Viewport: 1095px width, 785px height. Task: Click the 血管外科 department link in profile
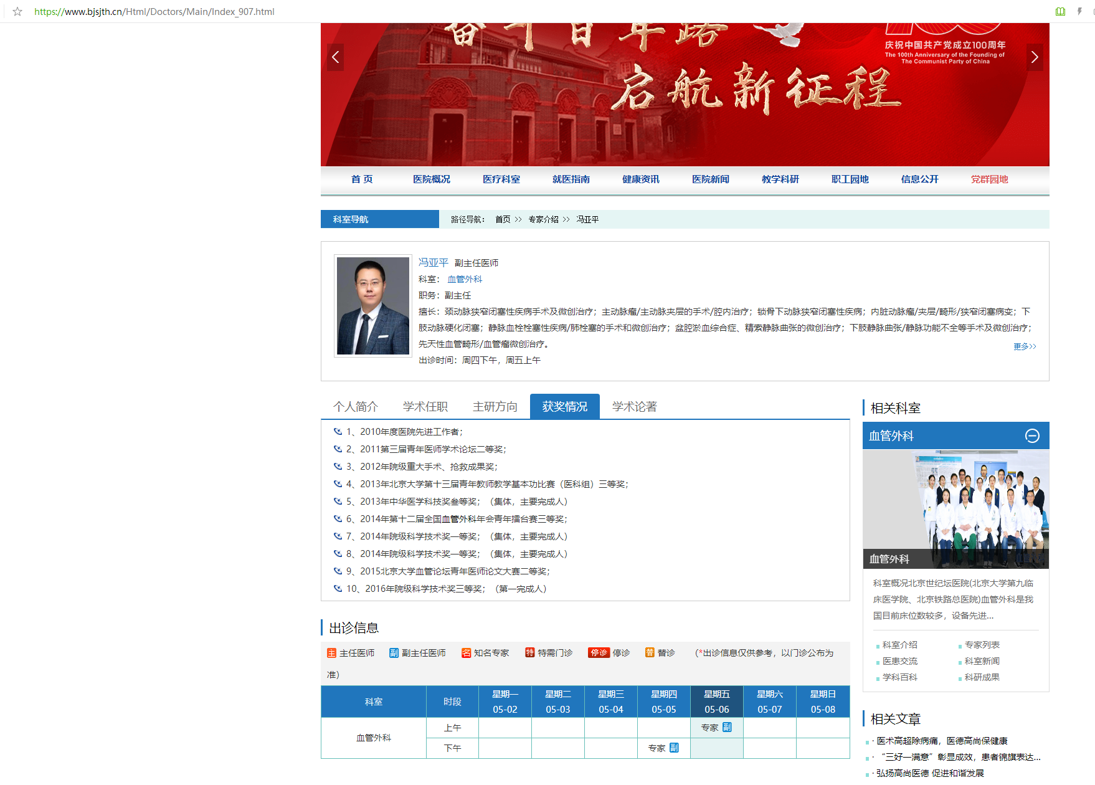(465, 279)
